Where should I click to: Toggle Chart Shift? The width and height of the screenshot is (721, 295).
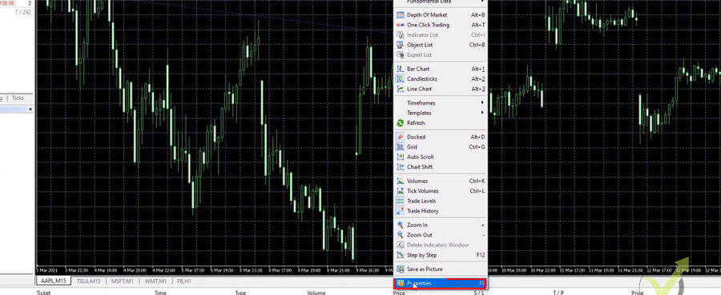click(441, 167)
